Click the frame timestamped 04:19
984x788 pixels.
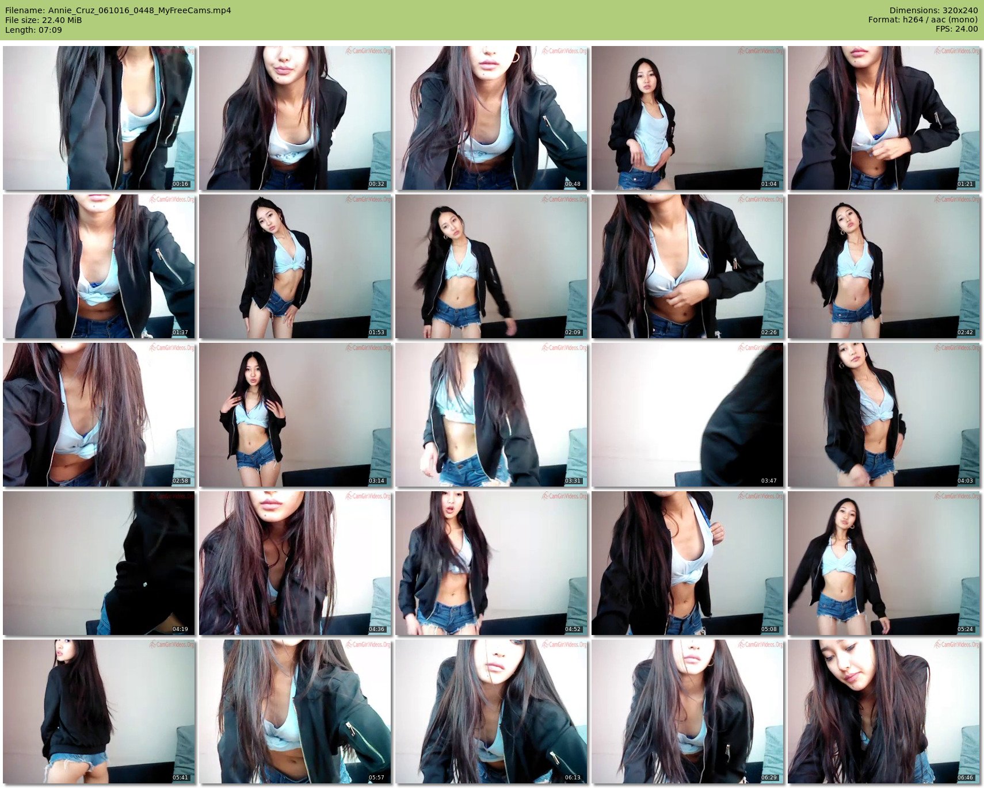tap(99, 563)
